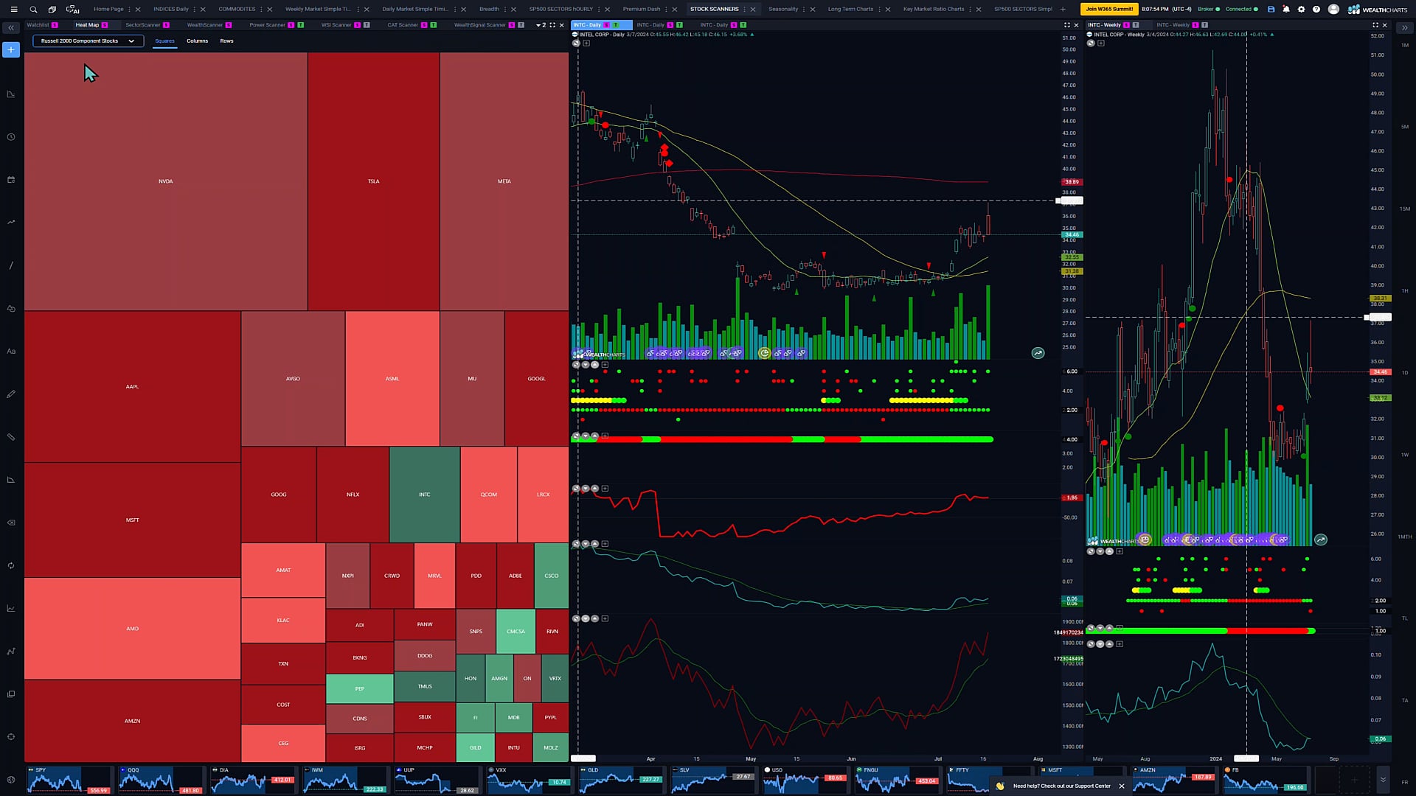
Task: Toggle T badge on CAT Scanner tab
Action: pyautogui.click(x=434, y=25)
